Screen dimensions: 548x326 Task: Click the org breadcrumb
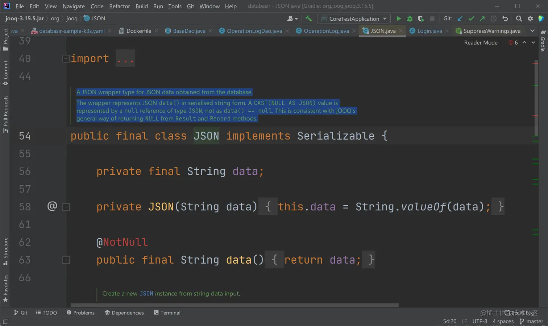[55, 18]
